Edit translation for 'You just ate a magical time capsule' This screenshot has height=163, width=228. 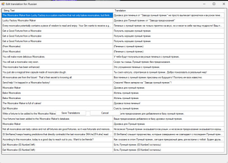click(168, 72)
